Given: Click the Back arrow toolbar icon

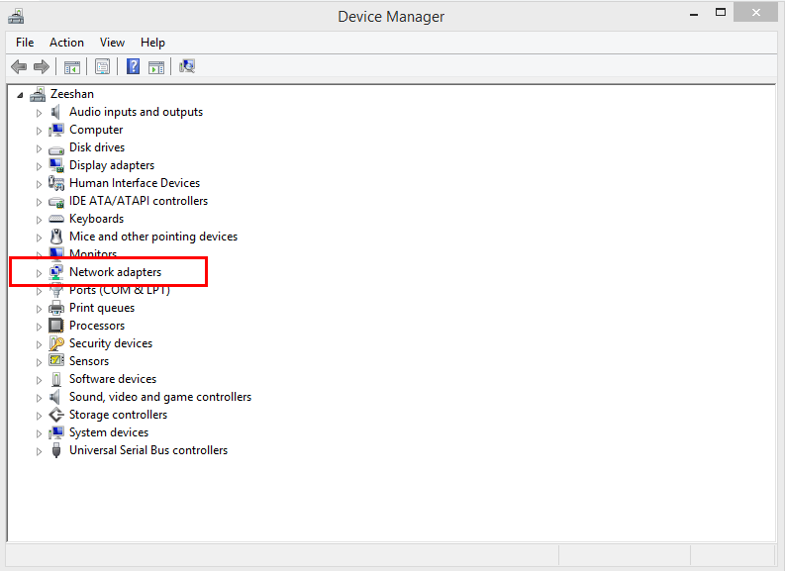Looking at the screenshot, I should [18, 66].
